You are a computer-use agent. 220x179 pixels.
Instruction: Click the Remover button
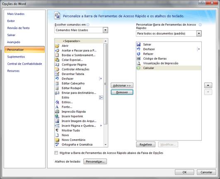(x=122, y=92)
